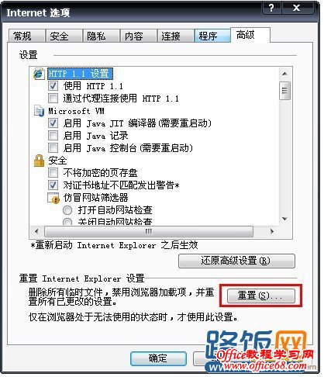Click the 重置(S)... button

(260, 296)
